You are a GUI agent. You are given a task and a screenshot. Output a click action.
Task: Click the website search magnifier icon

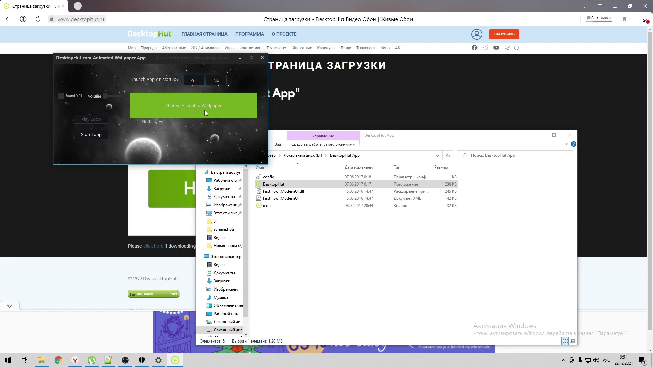(x=517, y=48)
